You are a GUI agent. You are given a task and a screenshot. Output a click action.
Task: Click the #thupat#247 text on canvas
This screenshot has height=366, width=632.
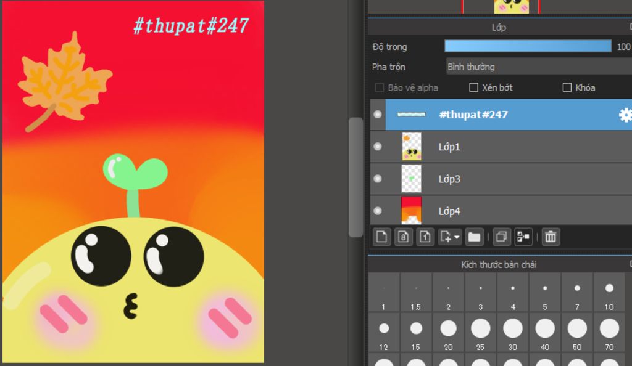pyautogui.click(x=191, y=26)
